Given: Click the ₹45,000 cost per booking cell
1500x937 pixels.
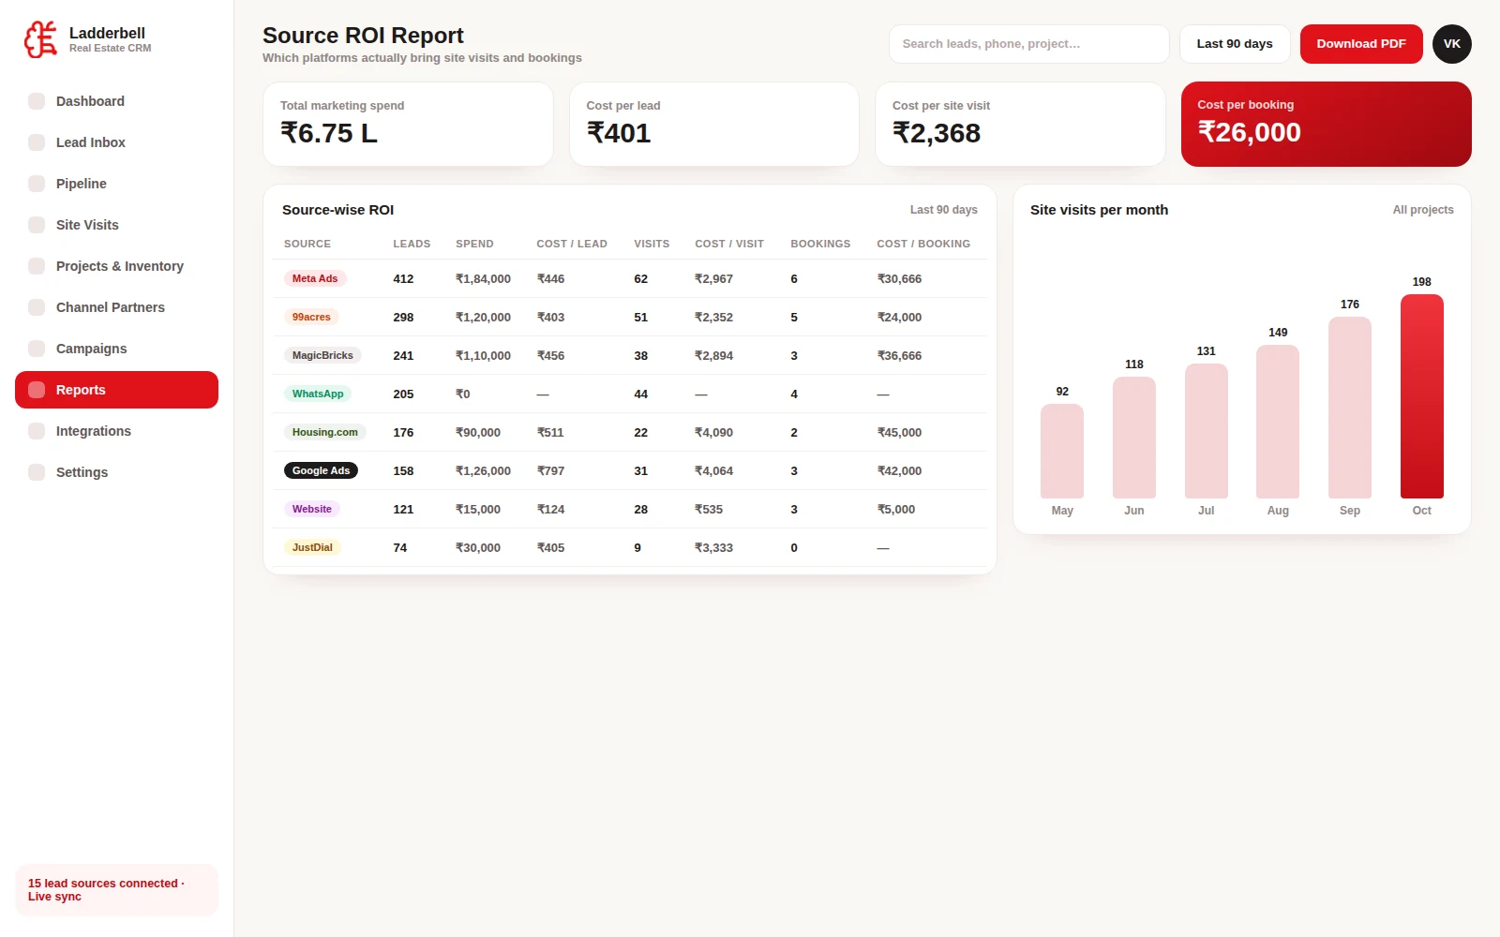Looking at the screenshot, I should (x=899, y=432).
